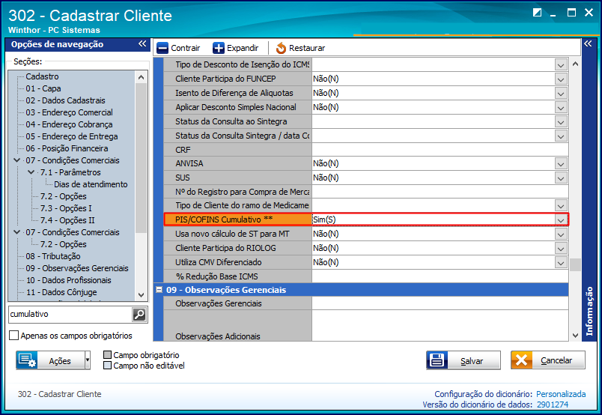Click Campo não editável legend box

[108, 365]
